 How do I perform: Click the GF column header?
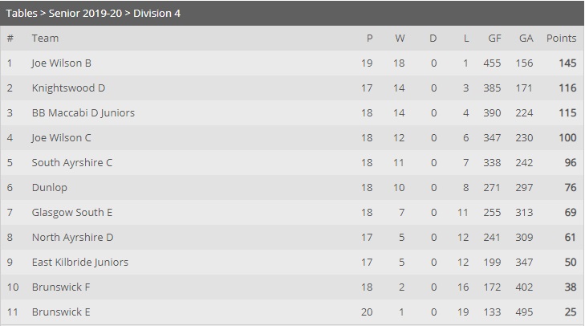tap(494, 38)
